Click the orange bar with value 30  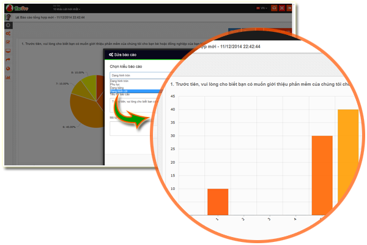[x=322, y=175]
